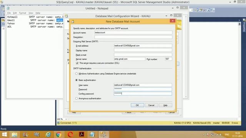Open Notepad View menu
The image size is (246, 138).
(31, 13)
